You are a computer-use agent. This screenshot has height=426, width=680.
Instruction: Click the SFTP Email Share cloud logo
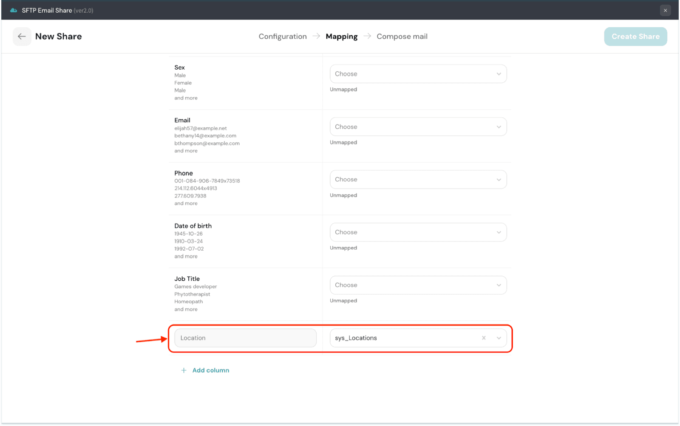[x=14, y=10]
